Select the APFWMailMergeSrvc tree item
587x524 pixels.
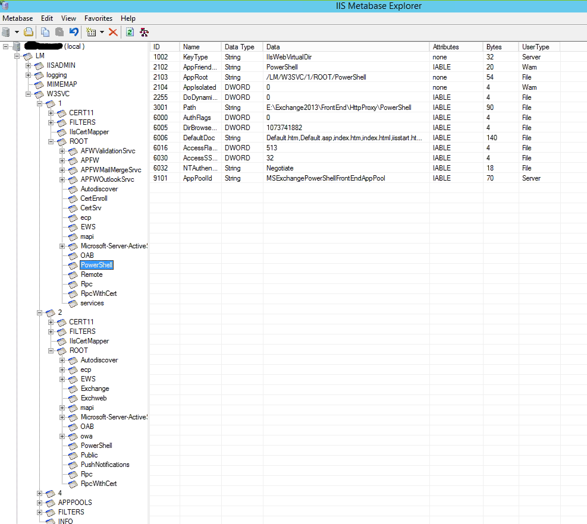pos(111,170)
